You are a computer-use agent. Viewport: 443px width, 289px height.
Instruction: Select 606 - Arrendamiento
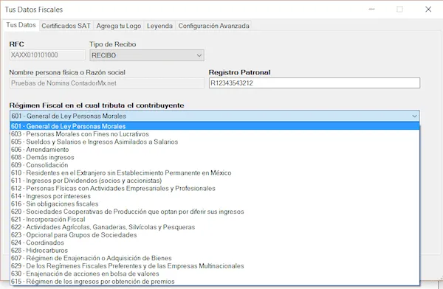coord(215,150)
